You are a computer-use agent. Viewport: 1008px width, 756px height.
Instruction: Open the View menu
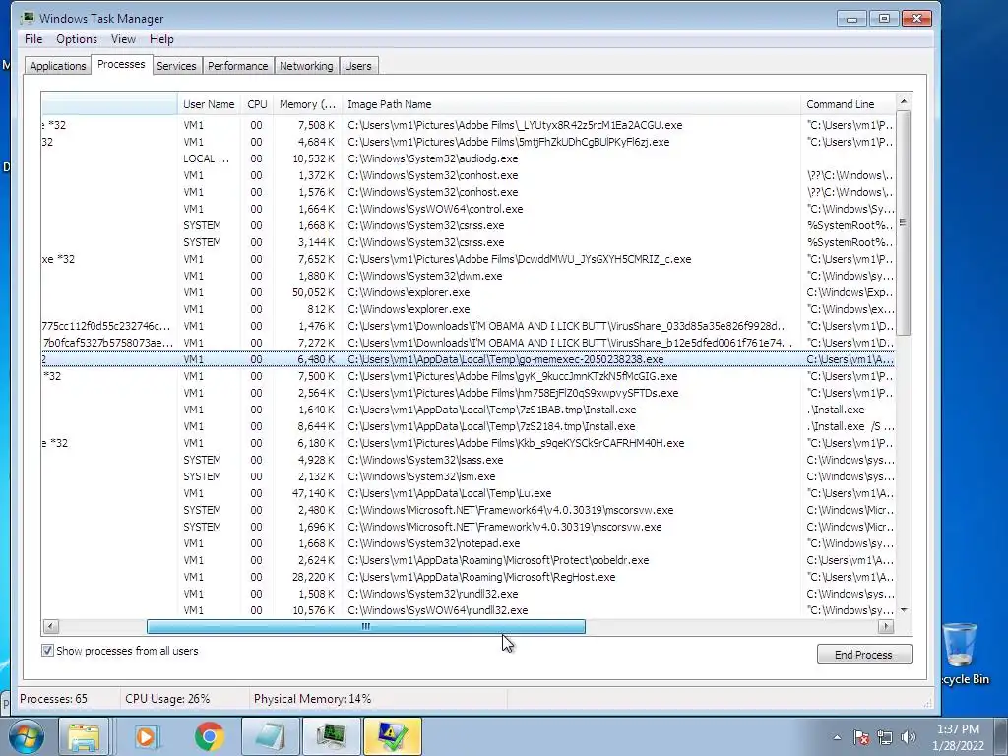coord(123,39)
